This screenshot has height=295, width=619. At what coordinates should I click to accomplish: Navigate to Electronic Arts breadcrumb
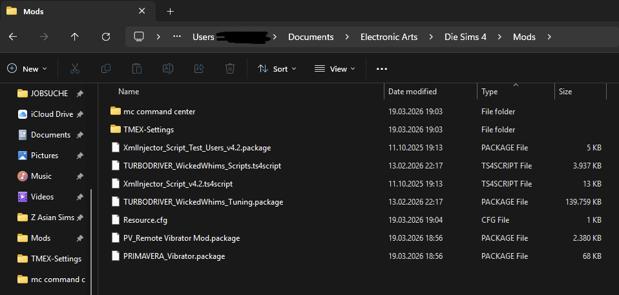pos(389,37)
